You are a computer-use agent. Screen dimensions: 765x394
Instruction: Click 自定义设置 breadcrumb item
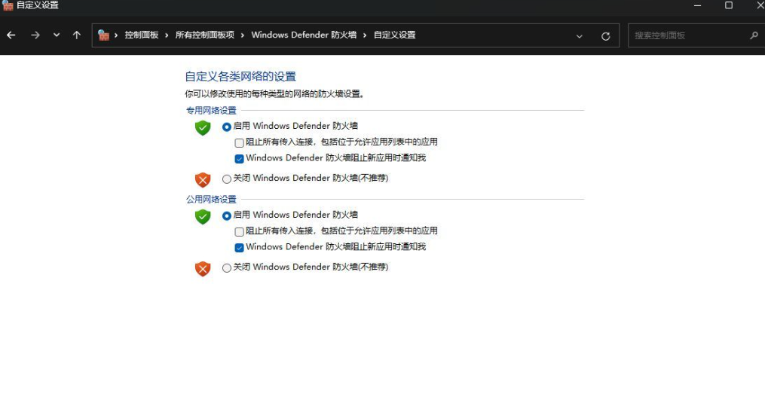point(395,35)
